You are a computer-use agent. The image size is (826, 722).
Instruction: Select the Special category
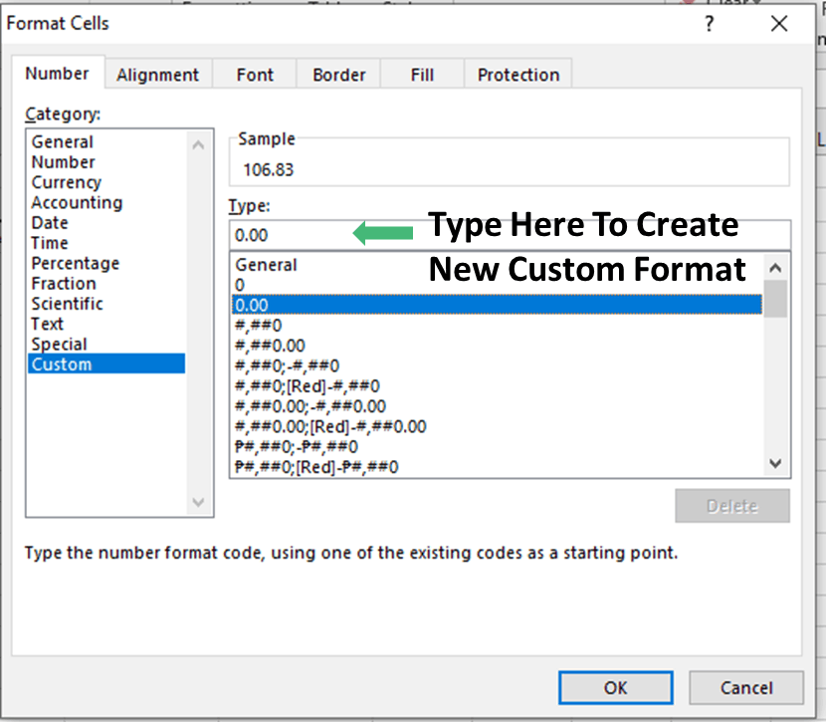[x=106, y=345]
